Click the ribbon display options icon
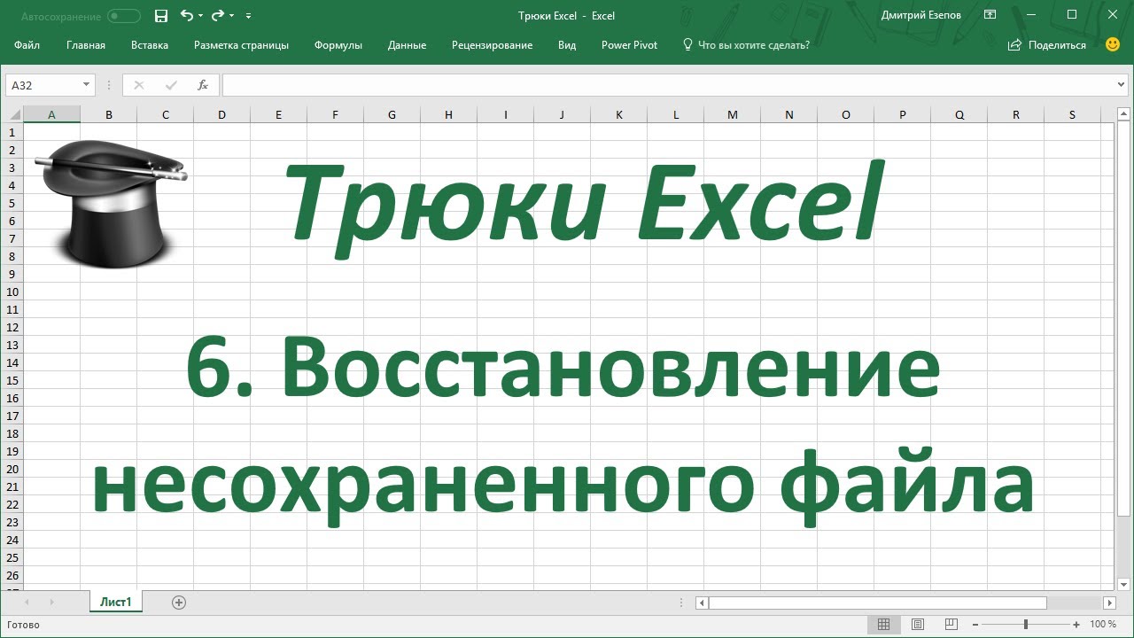 click(990, 15)
